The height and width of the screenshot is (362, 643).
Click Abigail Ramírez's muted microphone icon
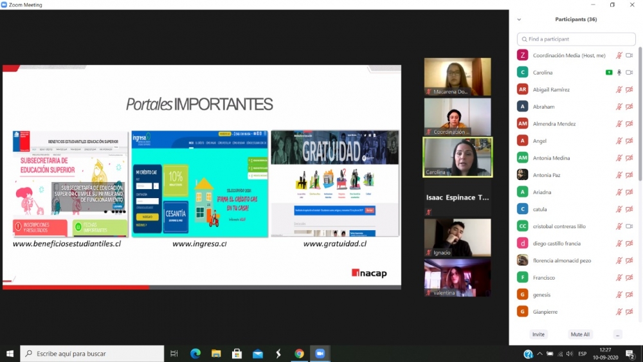coord(619,89)
